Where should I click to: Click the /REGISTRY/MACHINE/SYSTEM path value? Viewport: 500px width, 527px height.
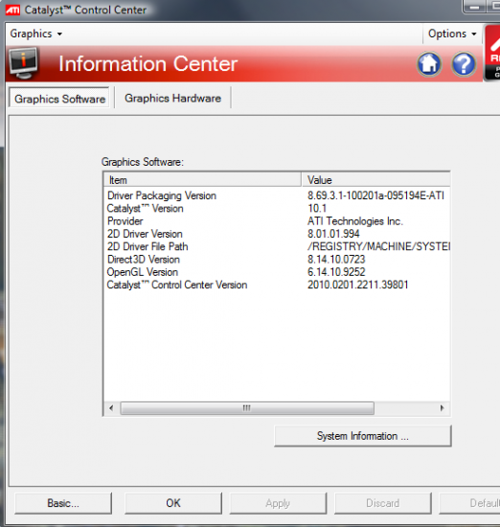(x=378, y=246)
